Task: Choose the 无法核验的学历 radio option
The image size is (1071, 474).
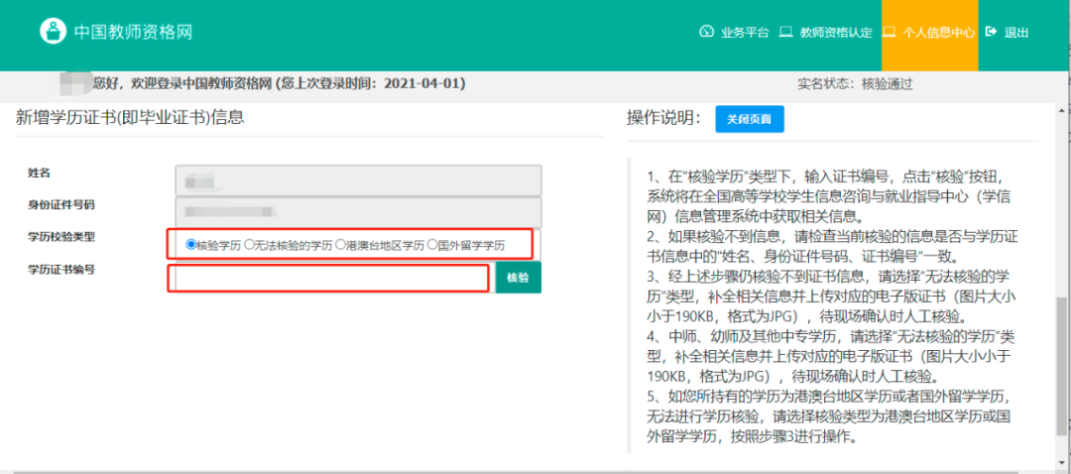Action: coord(250,245)
